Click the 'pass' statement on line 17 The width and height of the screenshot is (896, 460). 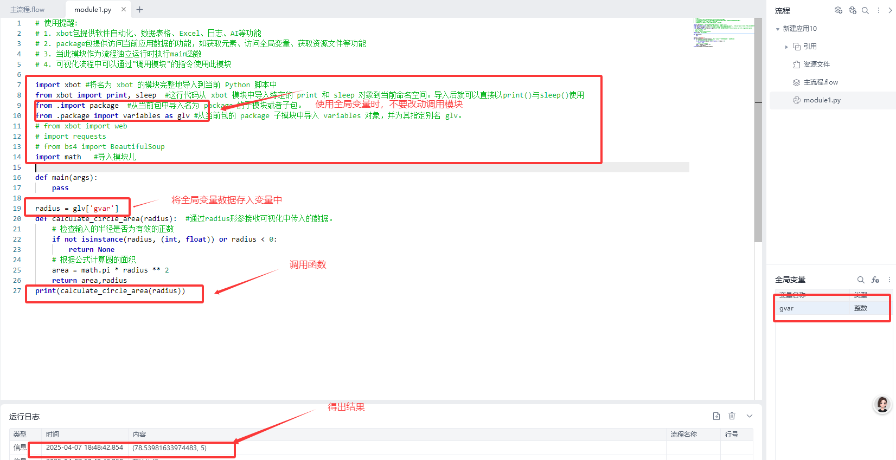click(x=60, y=188)
